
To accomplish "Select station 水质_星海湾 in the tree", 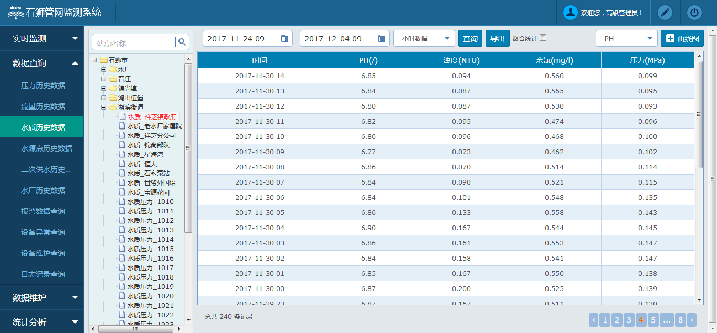I will pyautogui.click(x=145, y=155).
